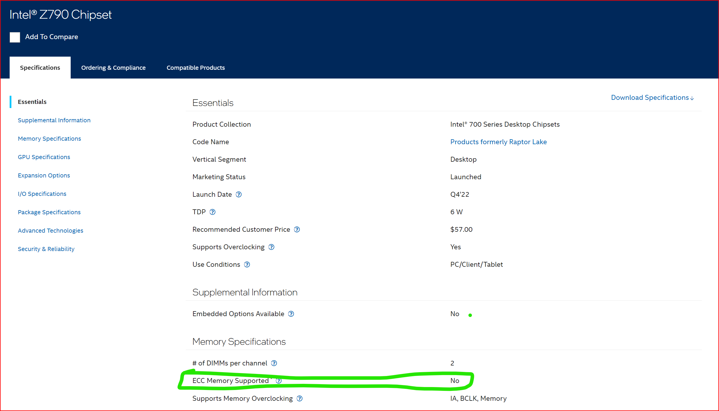Click the '6 W' TDP value
The image size is (719, 411).
pos(456,212)
